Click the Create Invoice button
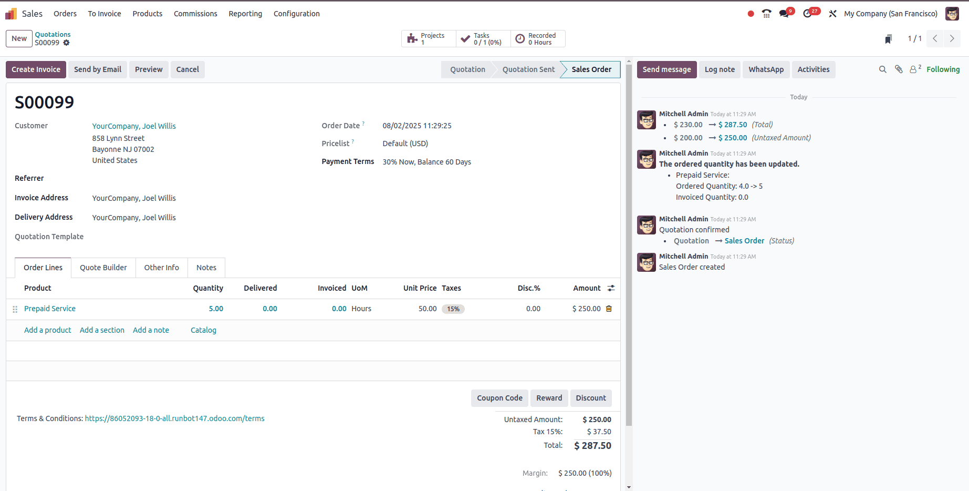 (35, 69)
